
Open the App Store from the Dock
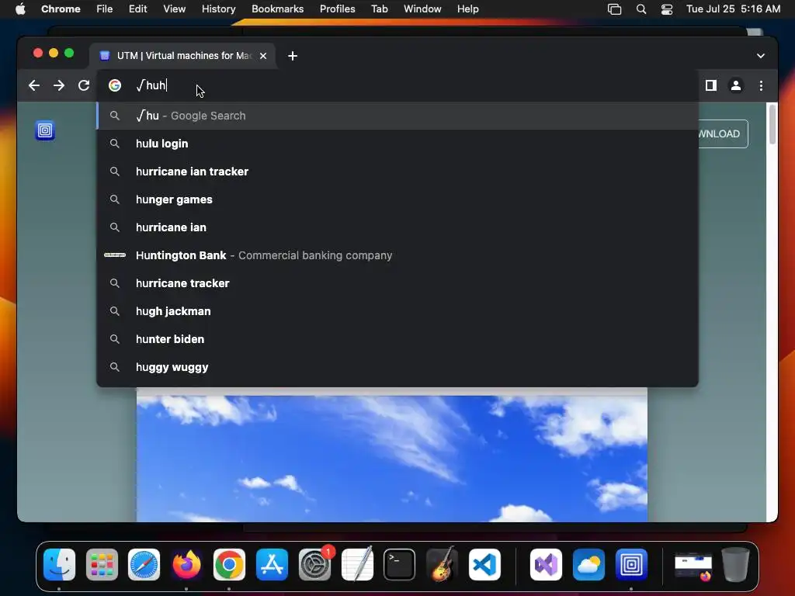(272, 565)
